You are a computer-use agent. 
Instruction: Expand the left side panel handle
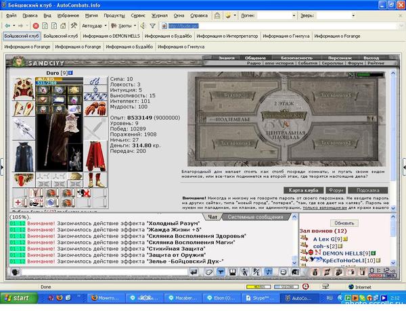(x=1, y=167)
